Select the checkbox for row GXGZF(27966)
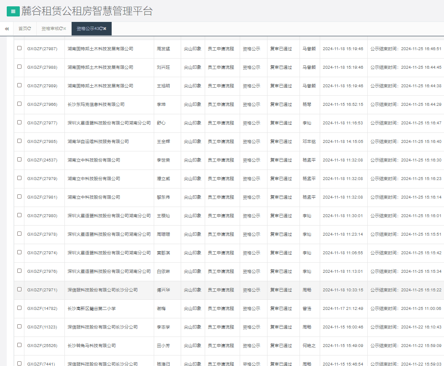Screen dimensions: 444x366 pyautogui.click(x=19, y=104)
